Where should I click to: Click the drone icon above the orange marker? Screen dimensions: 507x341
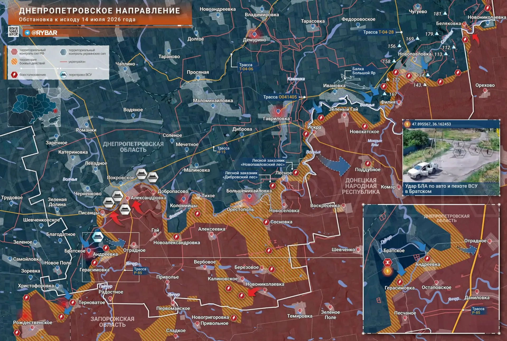pos(387,263)
